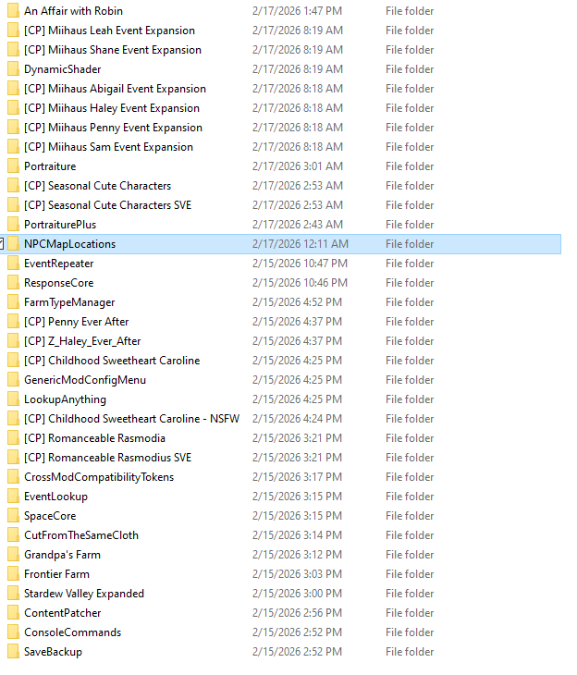
Task: Click the folder icon next to Frontier Farm
Action: point(13,574)
